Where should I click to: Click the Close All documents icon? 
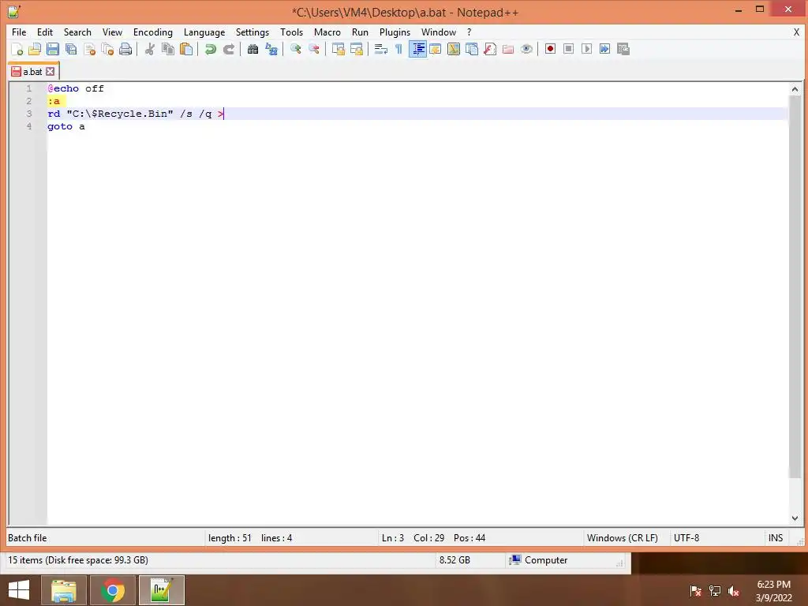pos(107,49)
